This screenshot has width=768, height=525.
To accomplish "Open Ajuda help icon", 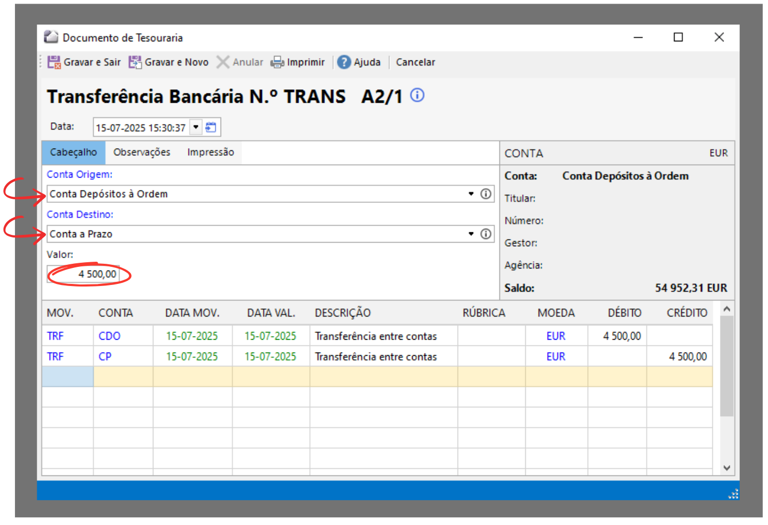I will point(344,62).
